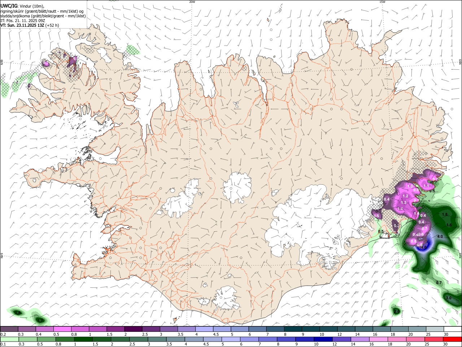Screen dimensions: 462x347
Task: Click the '1.3' snowfall value in pink area
Action: [404, 202]
